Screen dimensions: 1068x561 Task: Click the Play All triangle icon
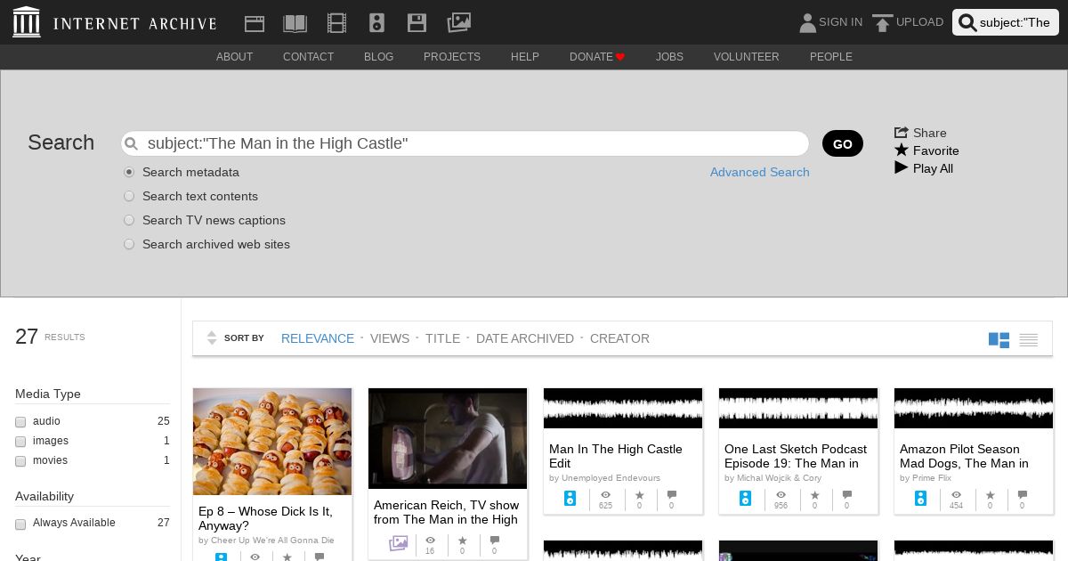(902, 167)
